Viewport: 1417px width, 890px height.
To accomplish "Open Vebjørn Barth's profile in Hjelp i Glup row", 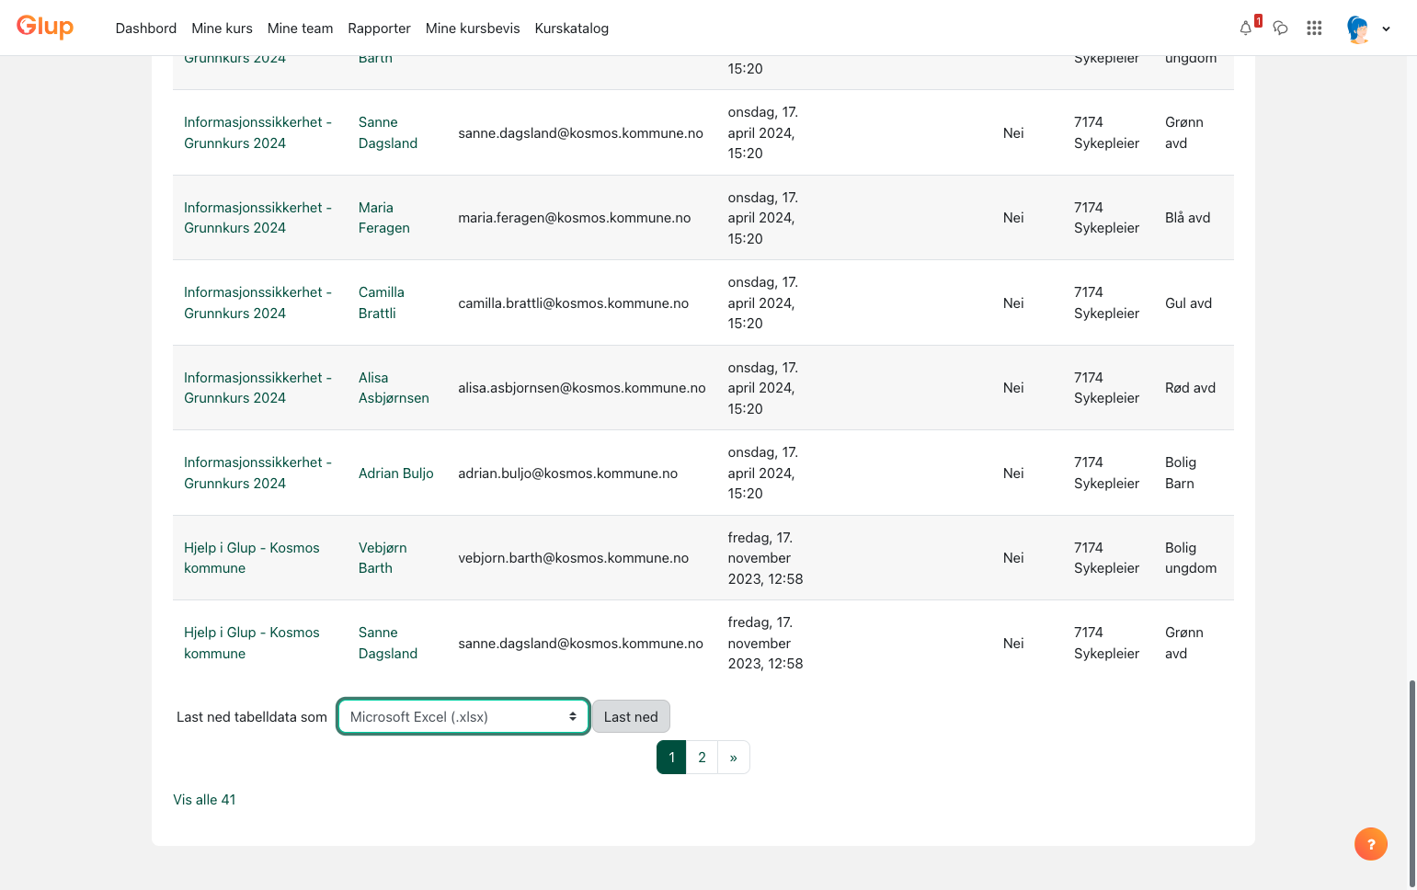I will click(383, 558).
